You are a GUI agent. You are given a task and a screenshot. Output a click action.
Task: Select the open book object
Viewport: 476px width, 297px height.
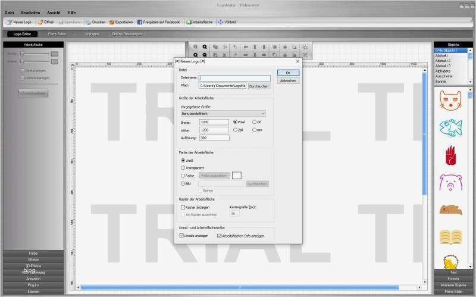pos(451,237)
